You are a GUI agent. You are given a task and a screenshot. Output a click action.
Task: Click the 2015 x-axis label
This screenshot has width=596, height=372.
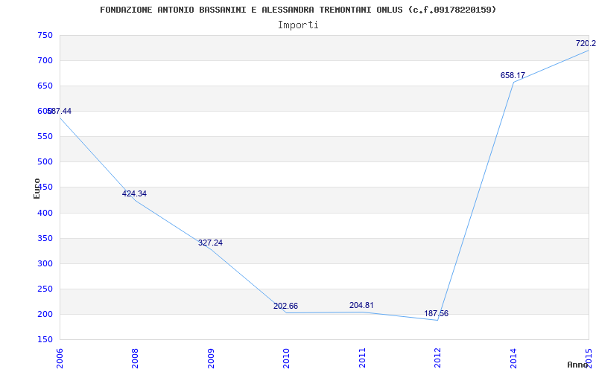point(589,359)
